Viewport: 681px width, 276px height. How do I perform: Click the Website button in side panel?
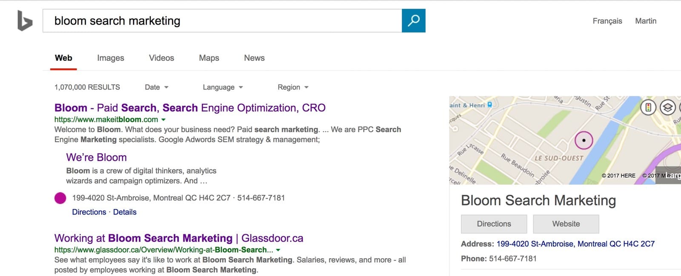point(566,224)
